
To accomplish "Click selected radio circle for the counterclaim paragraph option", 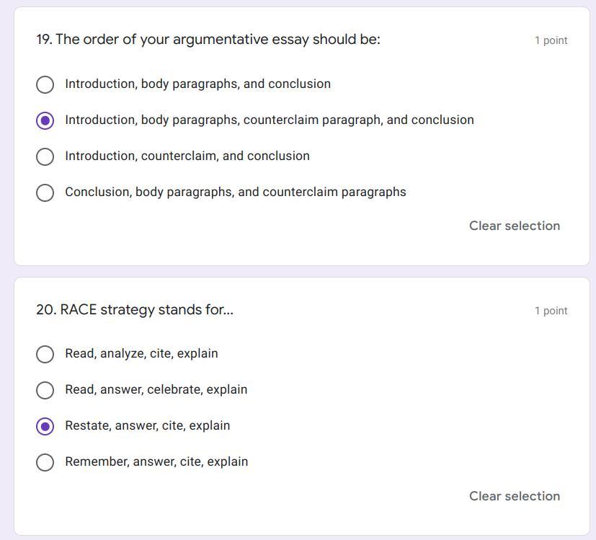I will 45,120.
